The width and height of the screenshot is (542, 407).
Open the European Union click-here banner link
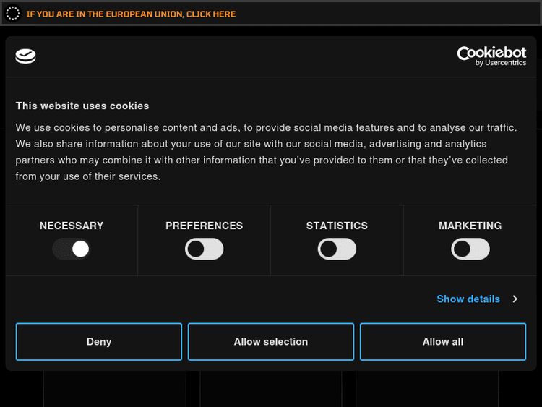131,14
